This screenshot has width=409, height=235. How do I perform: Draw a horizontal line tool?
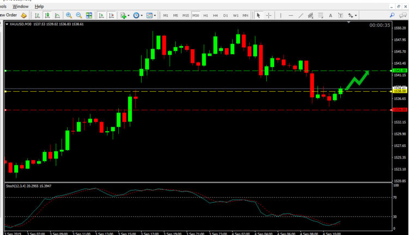[x=291, y=15]
